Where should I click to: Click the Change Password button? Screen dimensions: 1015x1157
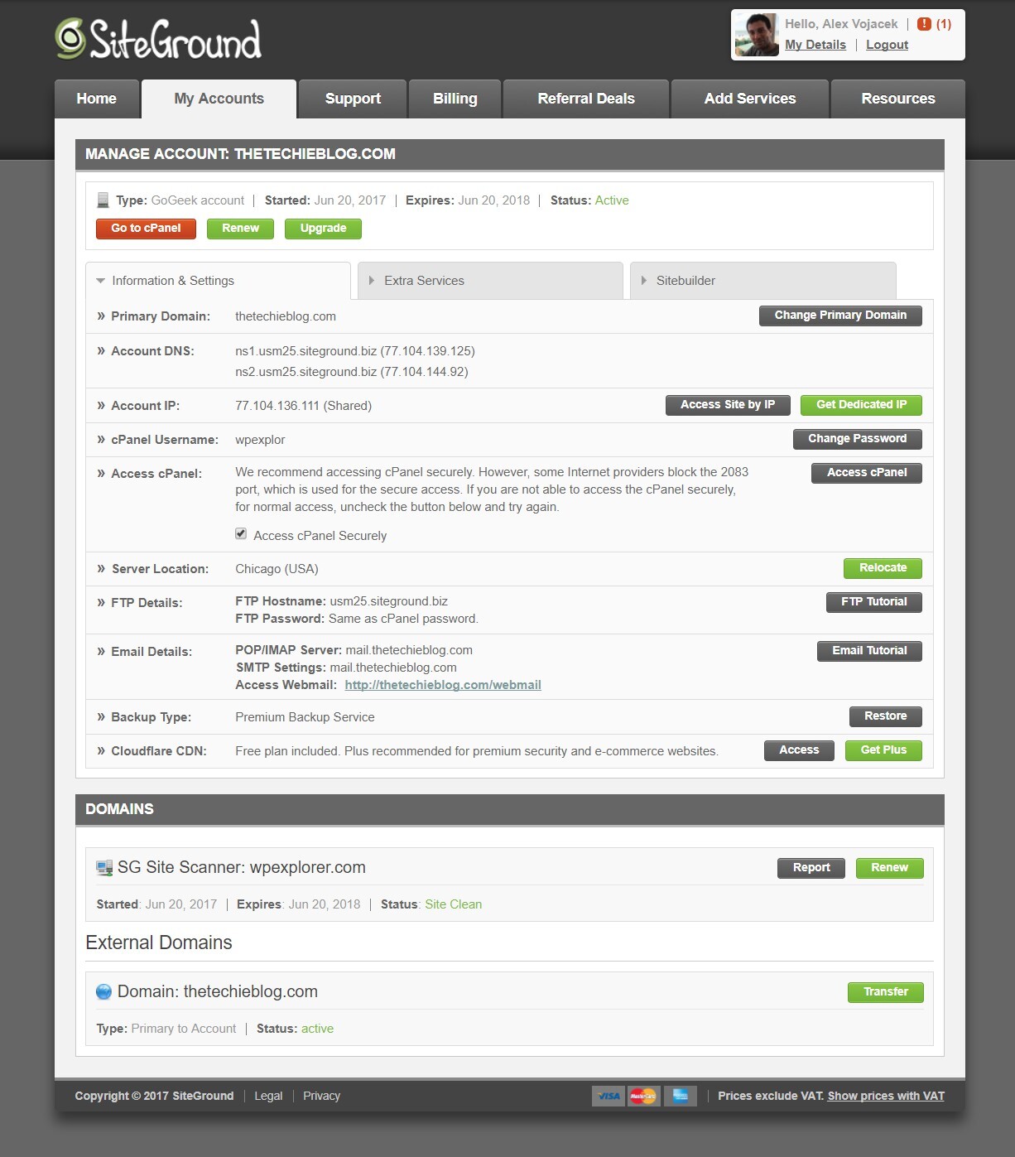pos(857,439)
